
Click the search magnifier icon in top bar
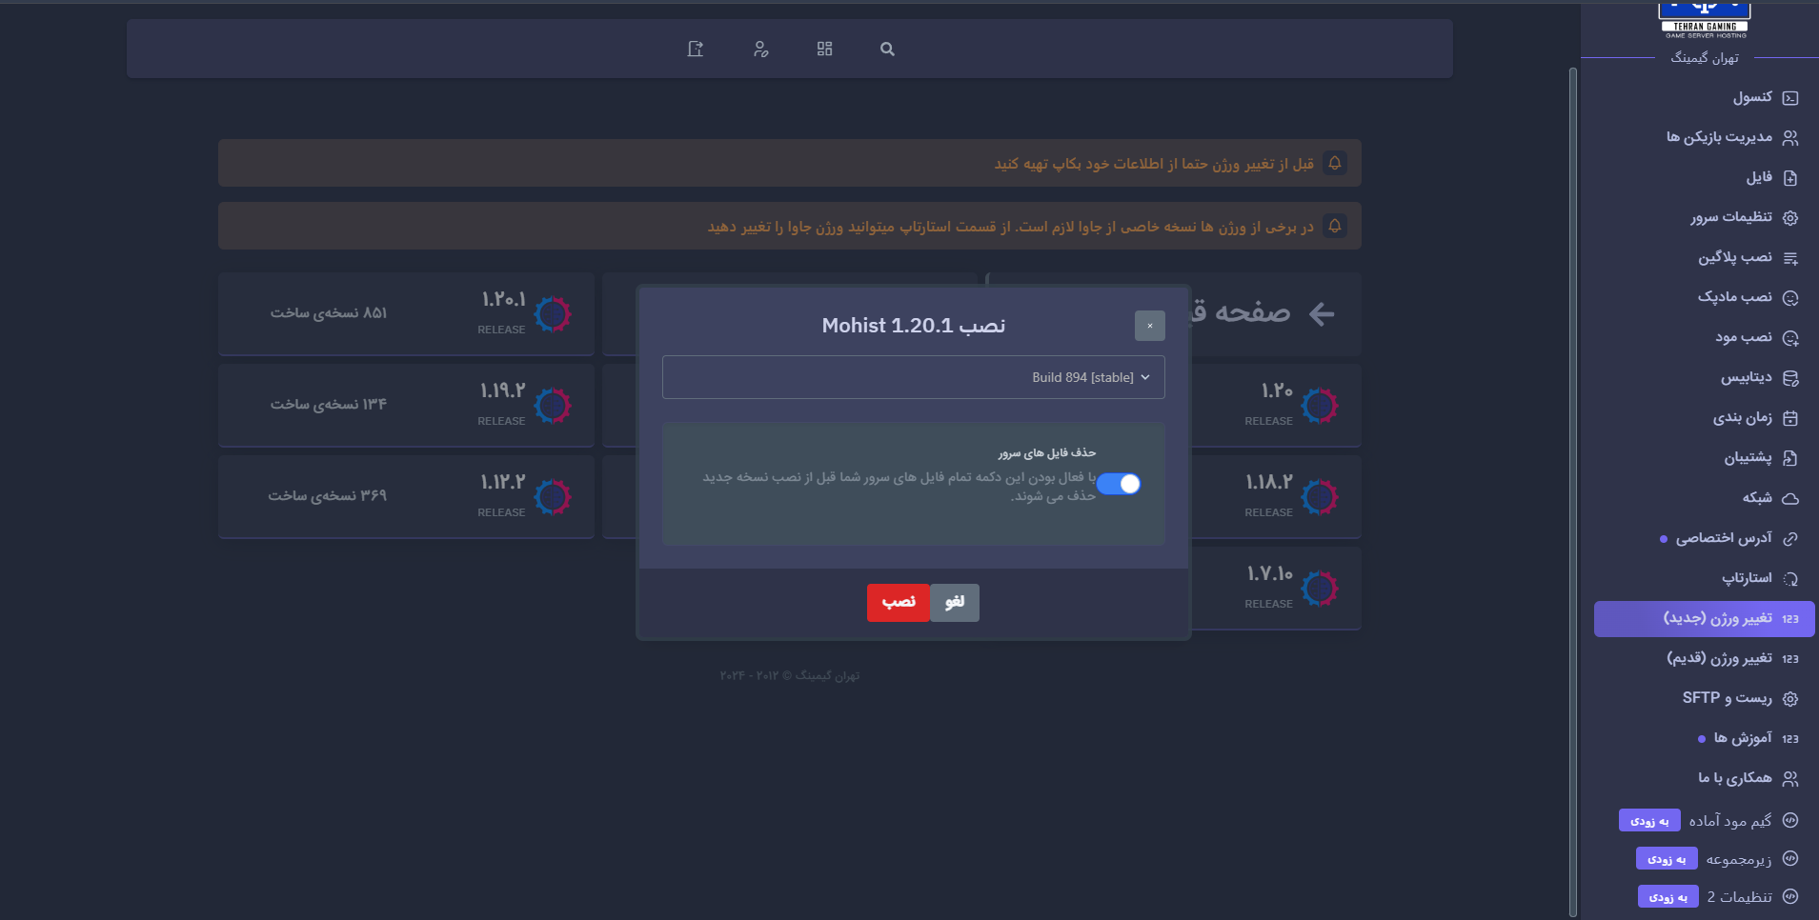click(887, 50)
